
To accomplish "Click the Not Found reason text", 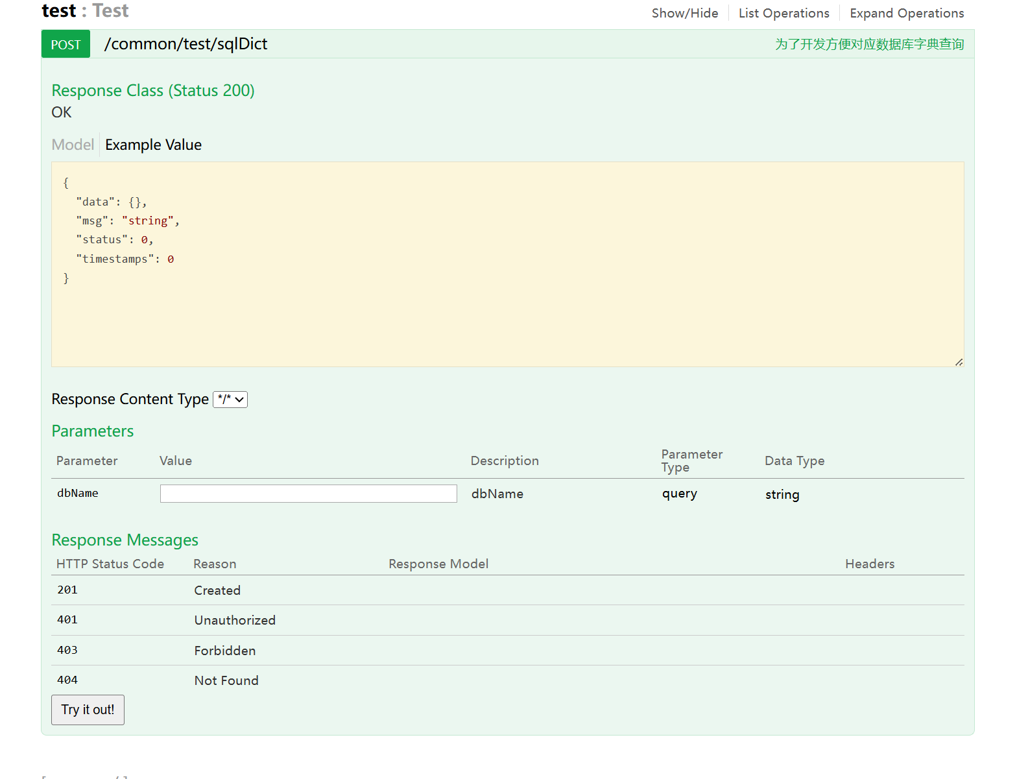I will coord(226,680).
